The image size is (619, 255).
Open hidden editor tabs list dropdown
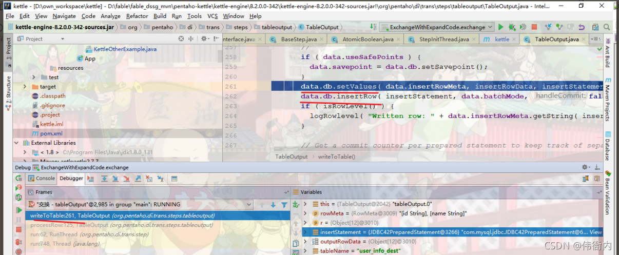596,39
